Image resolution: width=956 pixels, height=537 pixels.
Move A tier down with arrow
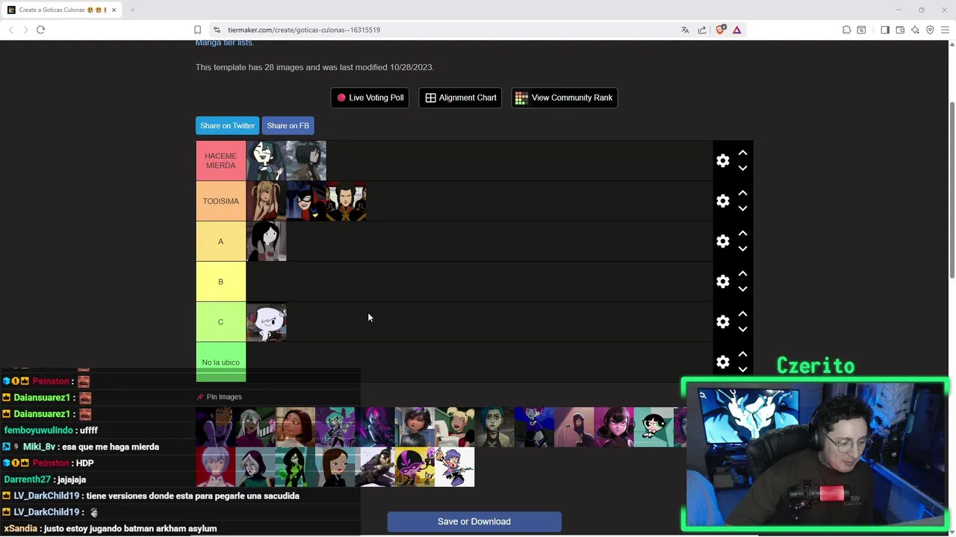click(x=742, y=249)
